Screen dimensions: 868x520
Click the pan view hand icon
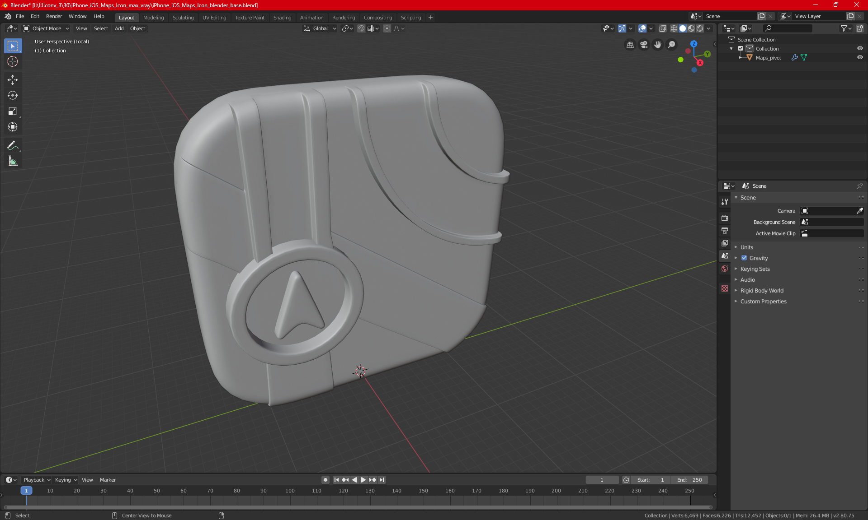pyautogui.click(x=658, y=45)
